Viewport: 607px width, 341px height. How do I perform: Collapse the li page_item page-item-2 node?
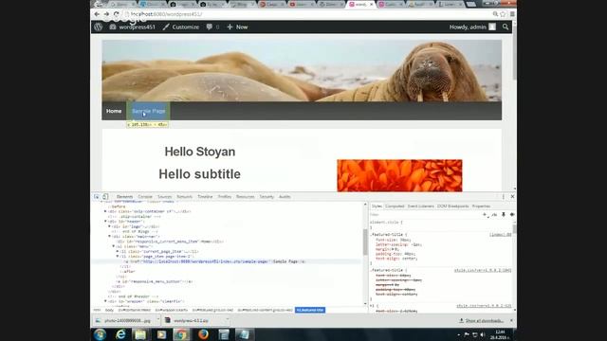click(118, 257)
